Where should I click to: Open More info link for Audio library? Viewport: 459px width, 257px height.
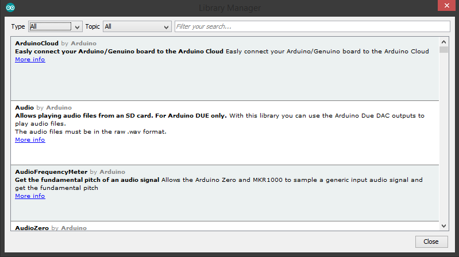point(30,140)
